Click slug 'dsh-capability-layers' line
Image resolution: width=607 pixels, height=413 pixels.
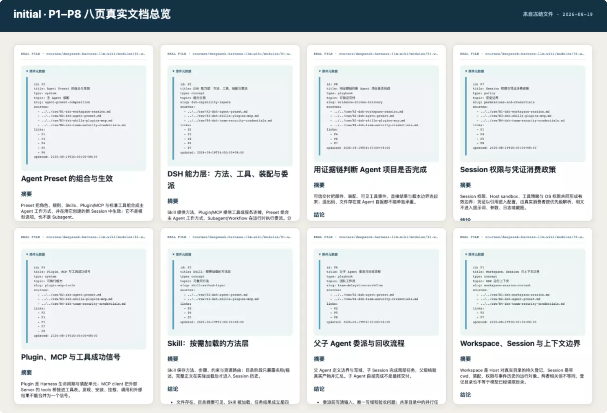point(206,102)
